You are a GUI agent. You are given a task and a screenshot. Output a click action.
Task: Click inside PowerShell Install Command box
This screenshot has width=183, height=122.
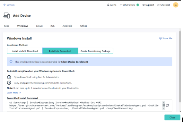click(x=90, y=106)
